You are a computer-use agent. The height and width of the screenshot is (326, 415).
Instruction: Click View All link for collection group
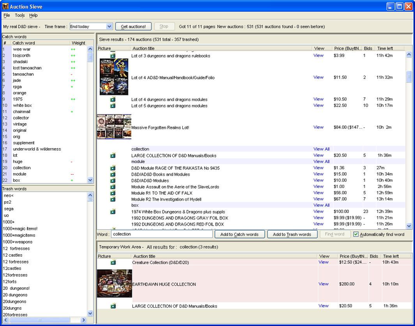click(x=321, y=149)
